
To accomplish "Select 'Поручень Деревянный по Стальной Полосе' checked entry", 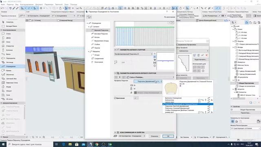I will click(188, 104).
